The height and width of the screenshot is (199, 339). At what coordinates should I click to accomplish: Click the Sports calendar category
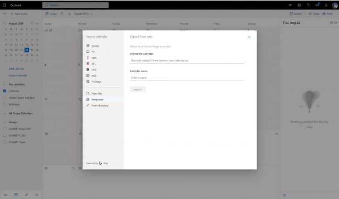[x=93, y=46]
